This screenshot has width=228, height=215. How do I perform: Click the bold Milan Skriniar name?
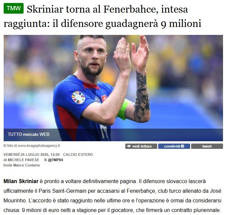pos(21,181)
